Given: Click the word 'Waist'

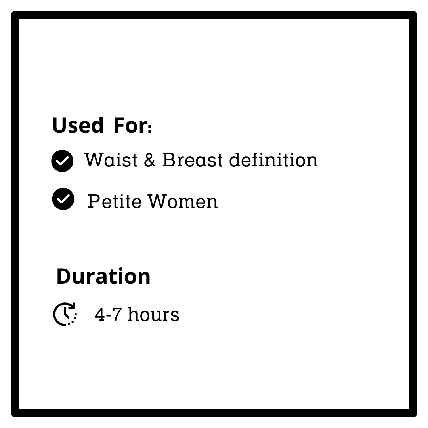Looking at the screenshot, I should click(x=111, y=159).
